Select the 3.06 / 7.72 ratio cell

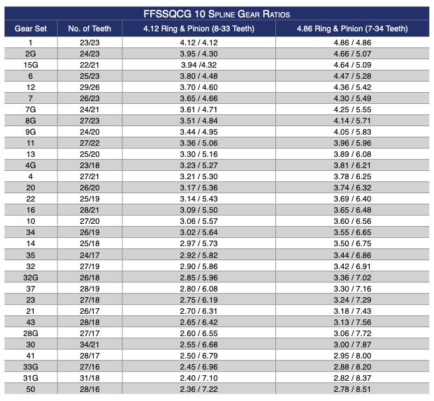coord(352,333)
